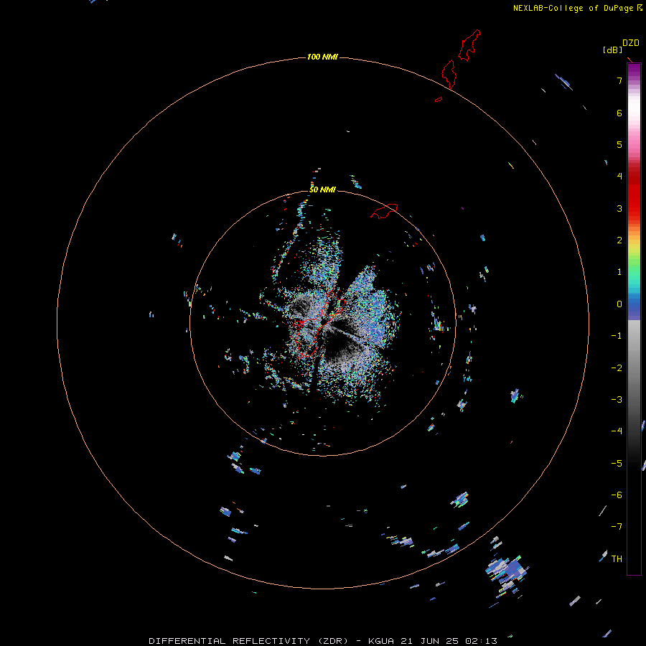Click the -7 dB tick label on the color scale
The width and height of the screenshot is (646, 646).
617,527
